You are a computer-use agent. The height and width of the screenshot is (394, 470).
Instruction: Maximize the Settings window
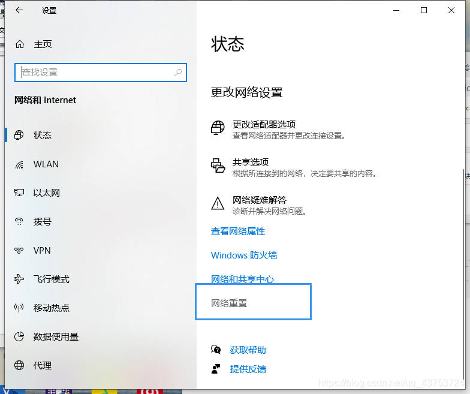[424, 10]
